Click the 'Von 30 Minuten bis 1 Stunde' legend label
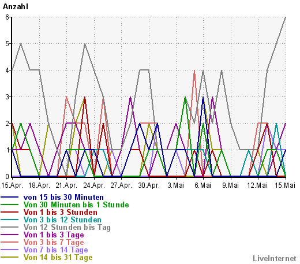The width and height of the screenshot is (300, 264). point(76,204)
